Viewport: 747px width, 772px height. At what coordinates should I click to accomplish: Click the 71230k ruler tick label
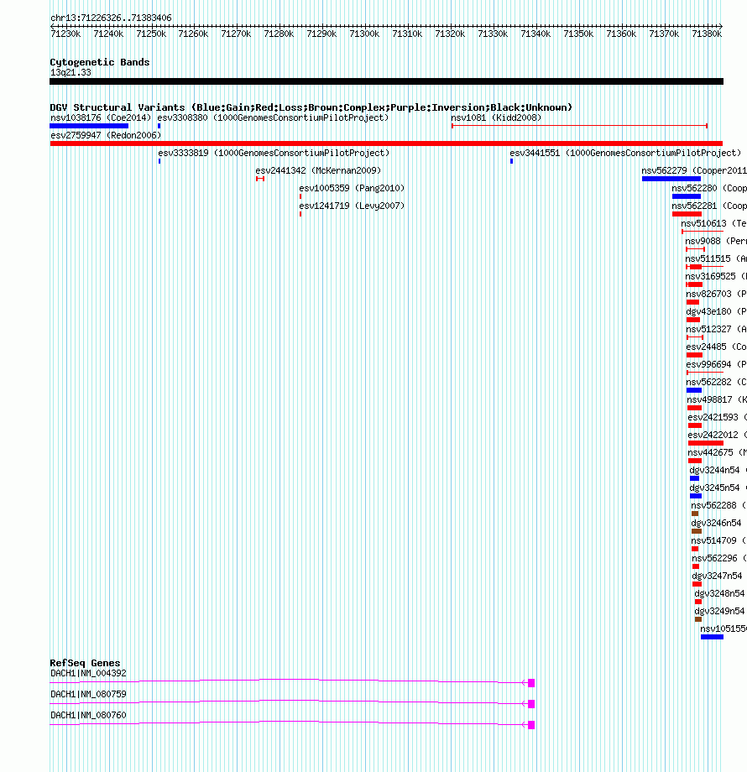(65, 34)
